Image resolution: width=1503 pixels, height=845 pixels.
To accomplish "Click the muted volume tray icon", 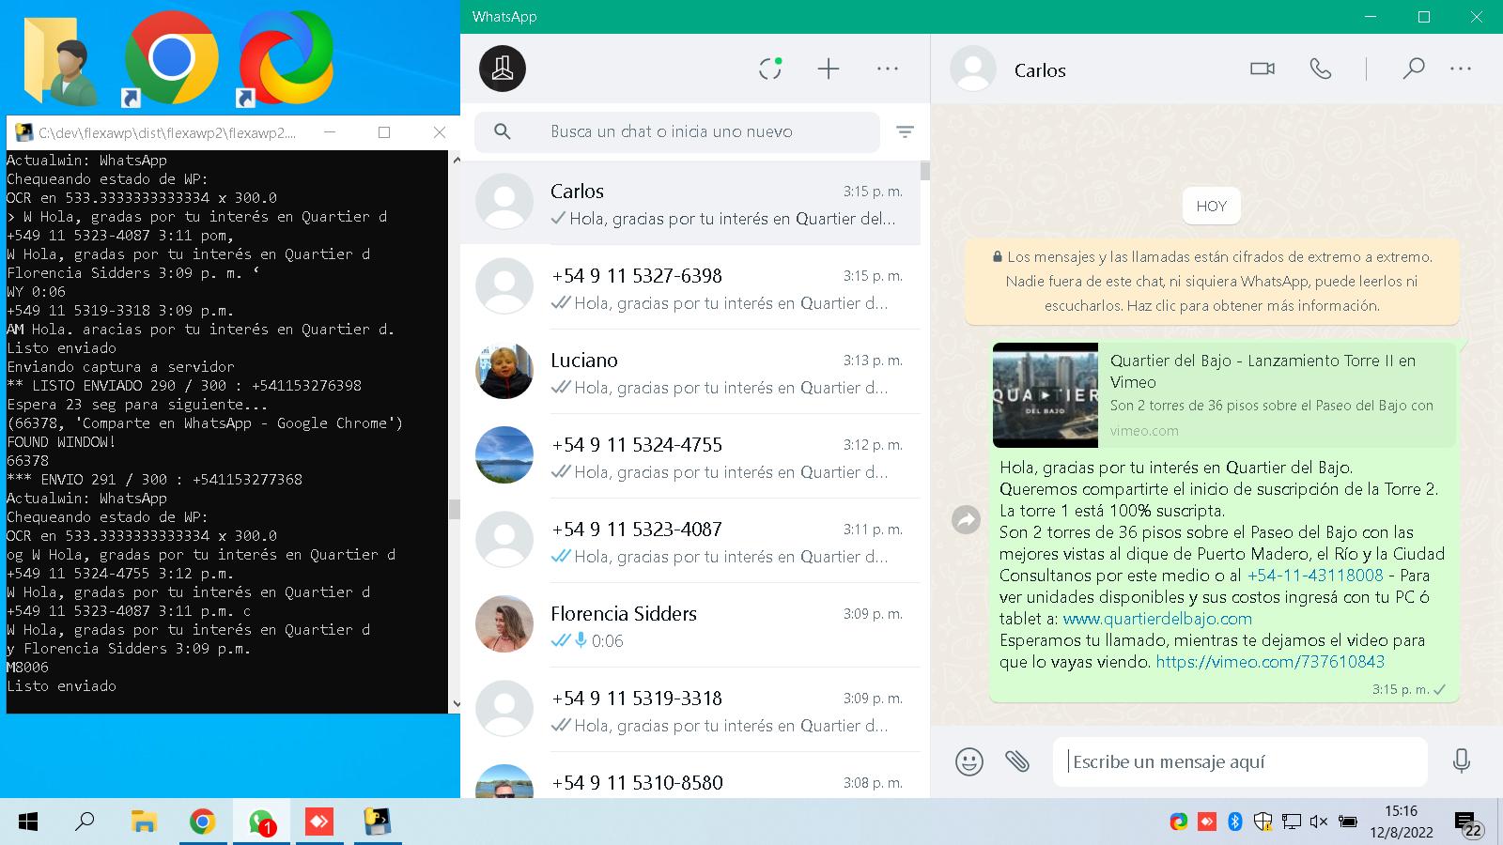I will tap(1319, 822).
